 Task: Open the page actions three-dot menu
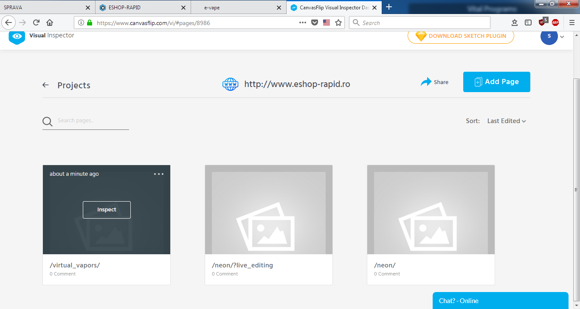pyautogui.click(x=303, y=22)
